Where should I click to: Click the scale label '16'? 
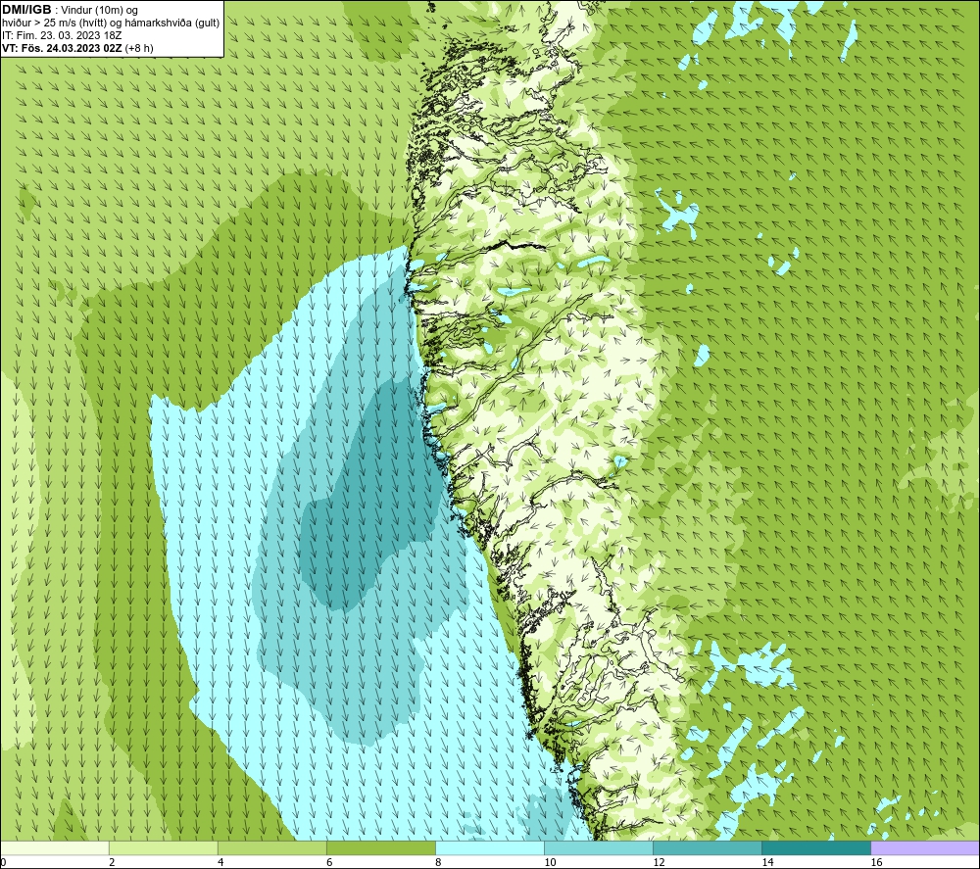(876, 862)
